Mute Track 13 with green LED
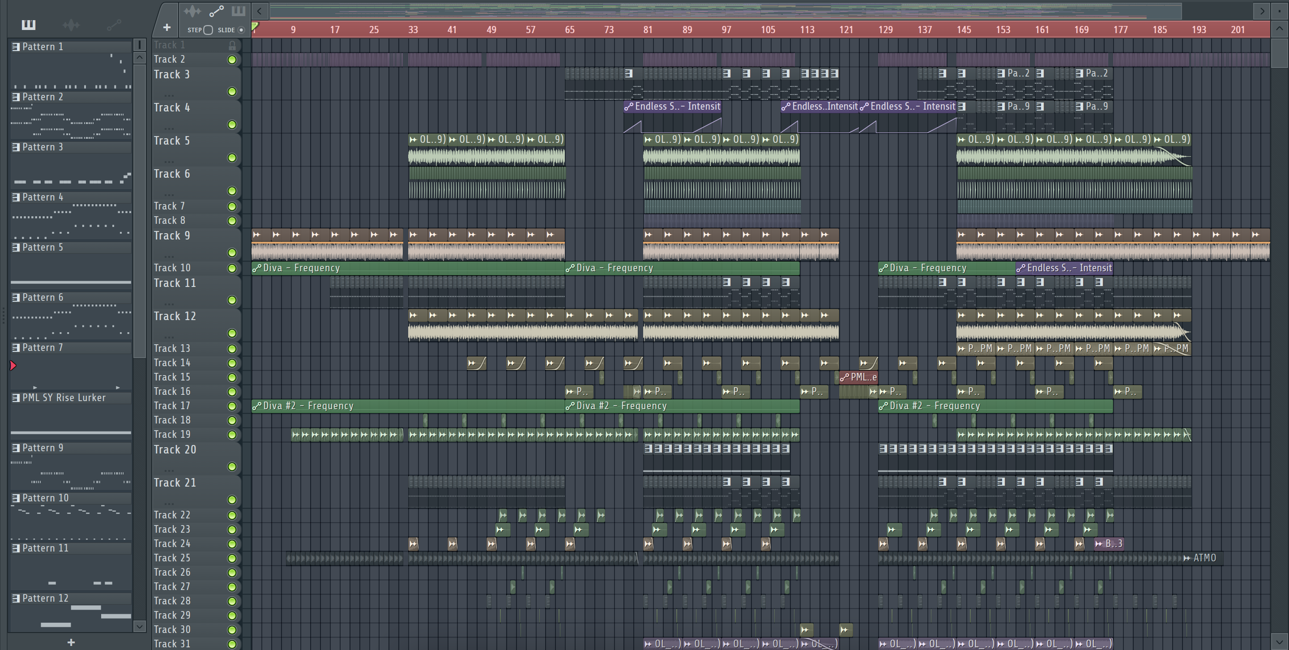The width and height of the screenshot is (1289, 650). click(x=232, y=349)
